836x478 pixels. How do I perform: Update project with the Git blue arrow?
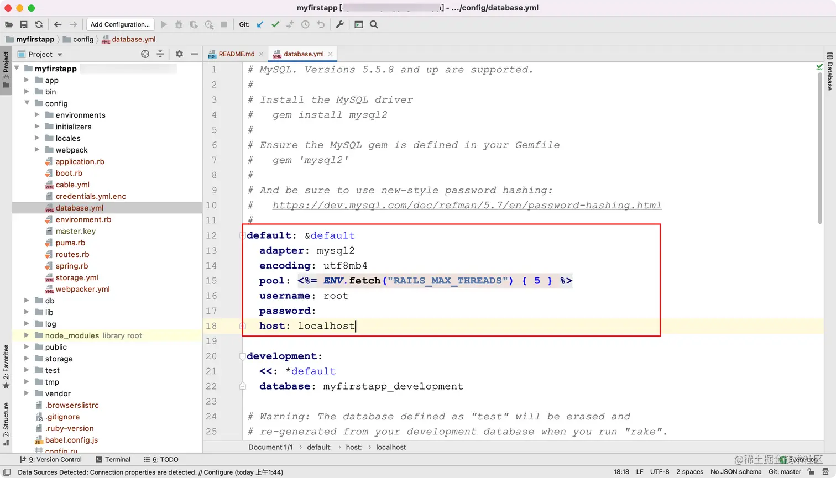click(x=260, y=24)
